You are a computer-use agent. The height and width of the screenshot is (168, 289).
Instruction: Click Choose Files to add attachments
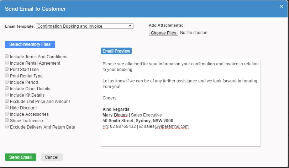163,33
